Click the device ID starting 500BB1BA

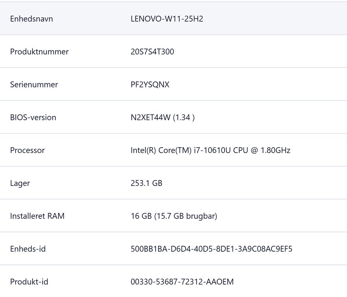point(211,249)
